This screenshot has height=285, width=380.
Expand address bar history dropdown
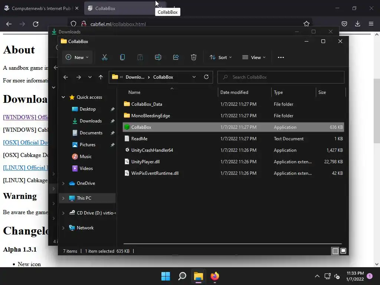(x=194, y=77)
